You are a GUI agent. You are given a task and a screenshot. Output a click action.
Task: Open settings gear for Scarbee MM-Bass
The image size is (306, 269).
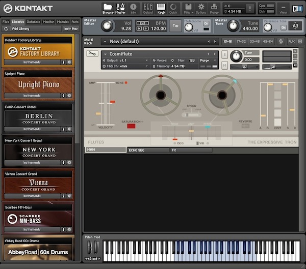(69, 229)
